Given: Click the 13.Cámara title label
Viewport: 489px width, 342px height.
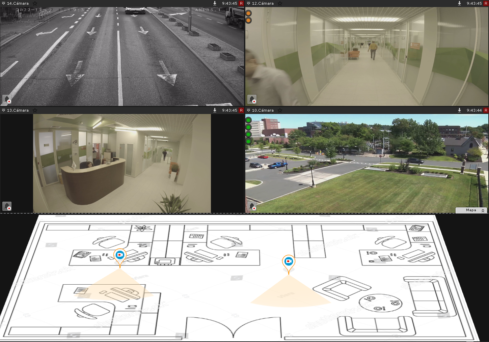Looking at the screenshot, I should 18,110.
